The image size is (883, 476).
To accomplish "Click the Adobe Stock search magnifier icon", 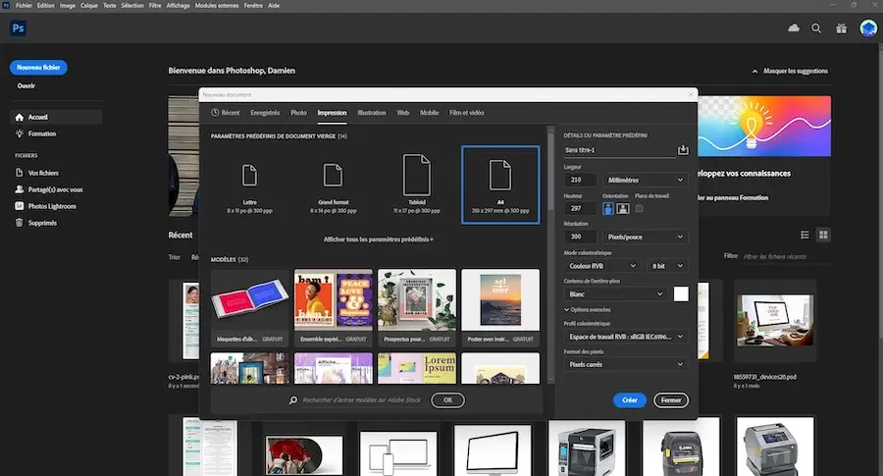I will tap(292, 400).
